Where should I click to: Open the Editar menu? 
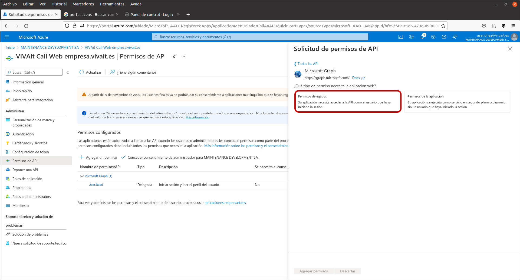tap(28, 4)
